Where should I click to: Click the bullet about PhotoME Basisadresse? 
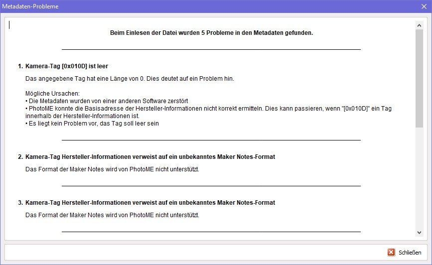pyautogui.click(x=208, y=112)
